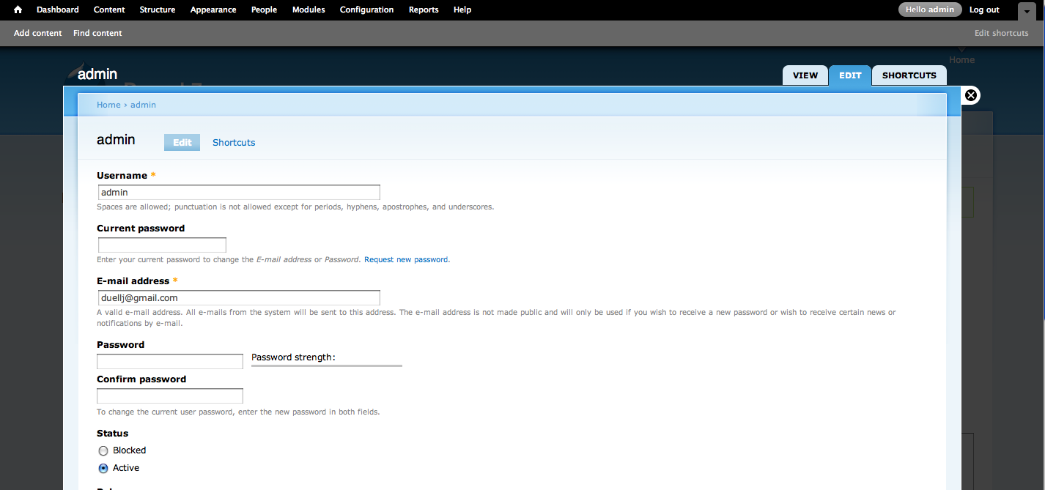Open the Shortcuts tab in the overlay
Image resolution: width=1045 pixels, height=490 pixels.
(233, 142)
